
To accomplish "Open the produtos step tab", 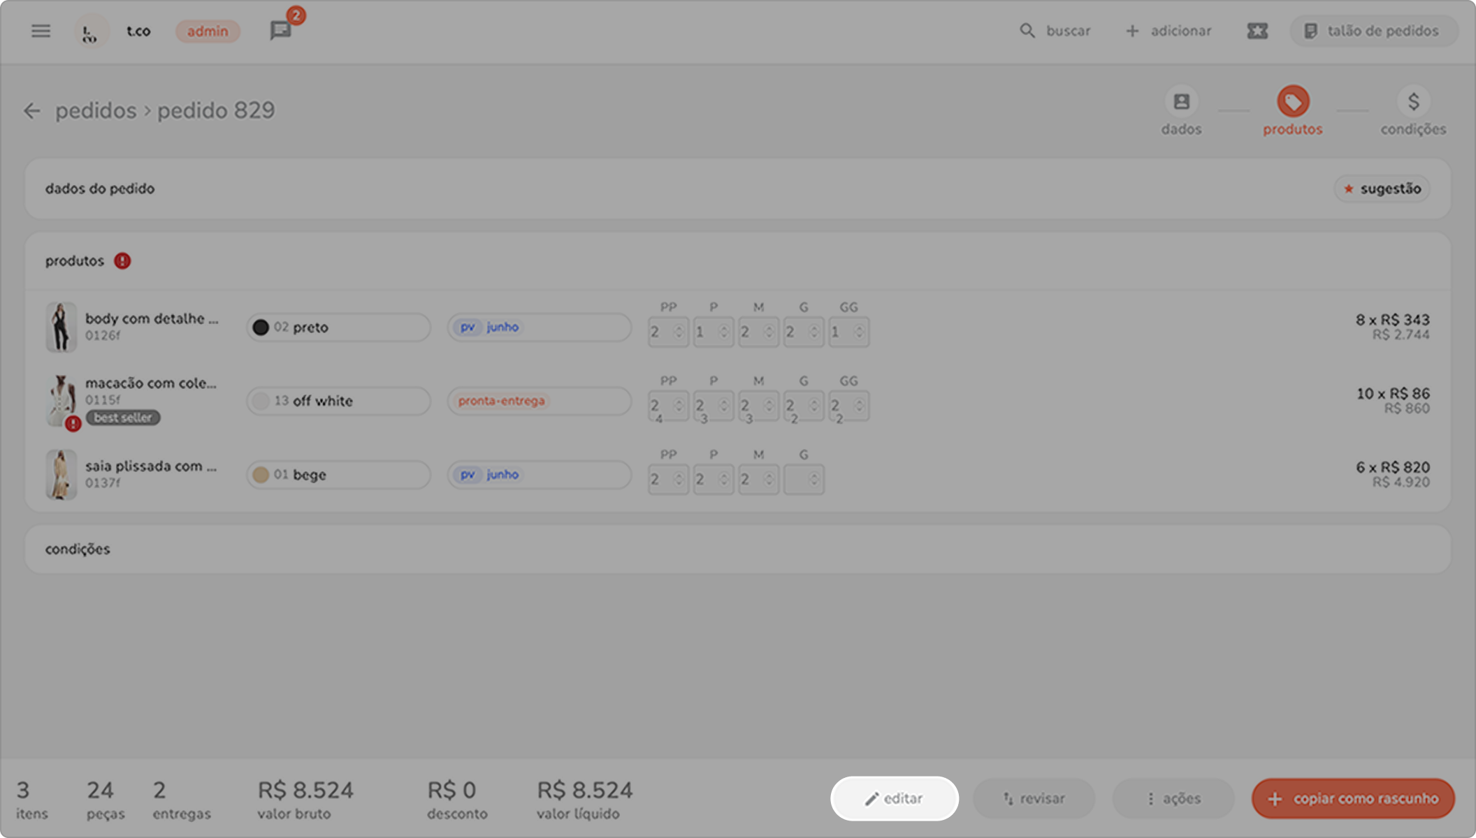I will click(x=1292, y=103).
